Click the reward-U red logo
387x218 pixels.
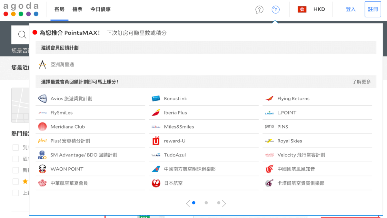pyautogui.click(x=156, y=141)
